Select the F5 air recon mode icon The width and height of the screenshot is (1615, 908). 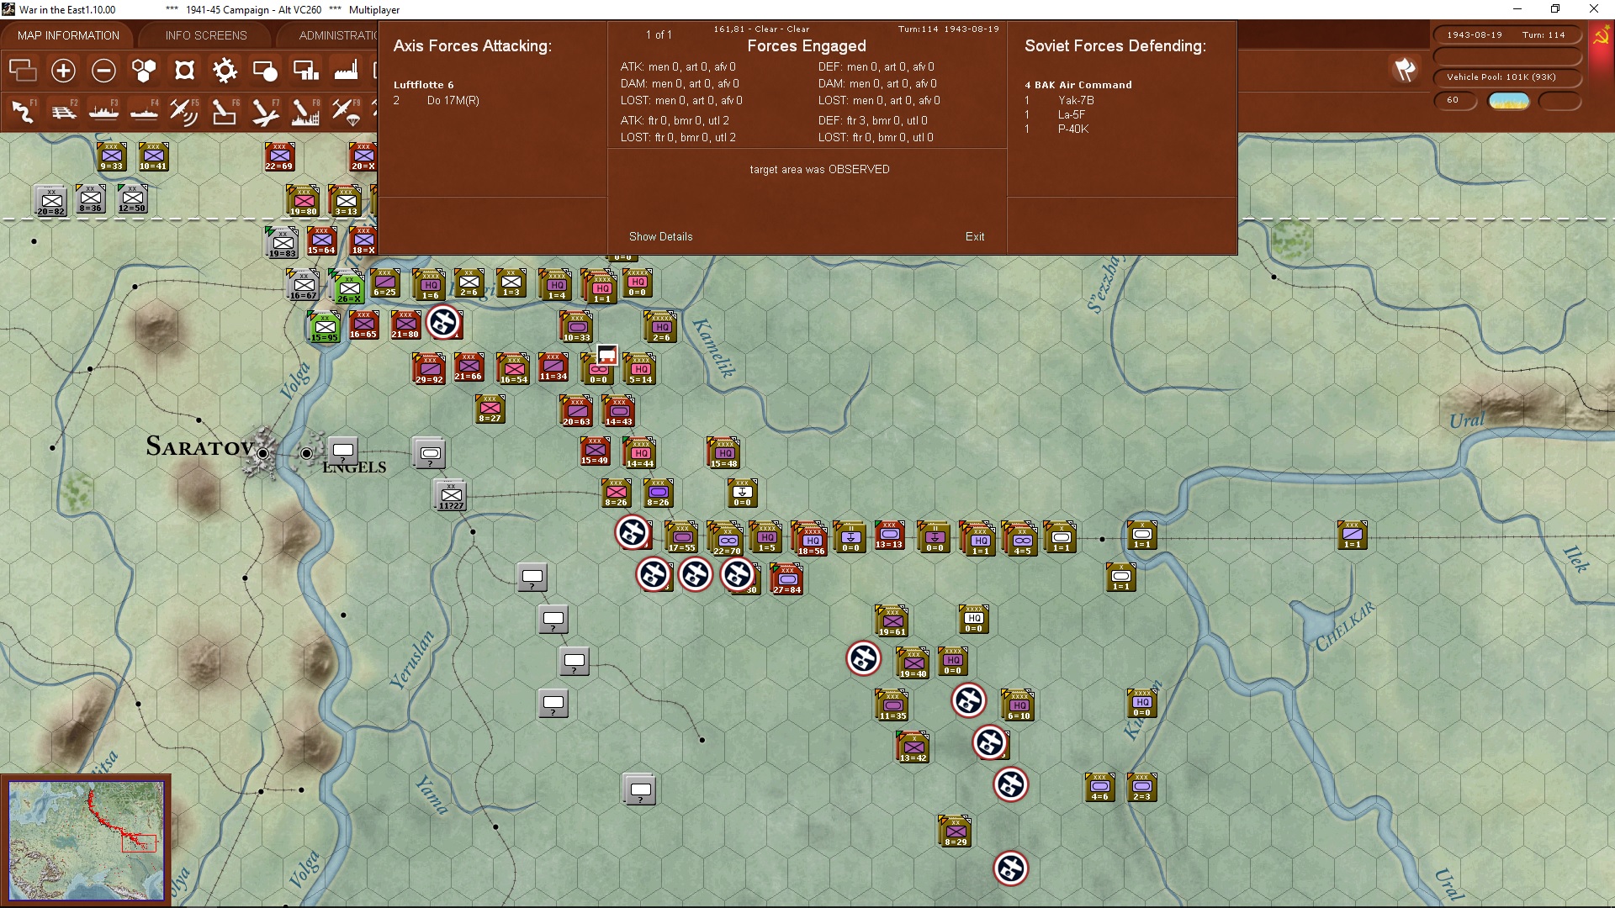point(183,111)
